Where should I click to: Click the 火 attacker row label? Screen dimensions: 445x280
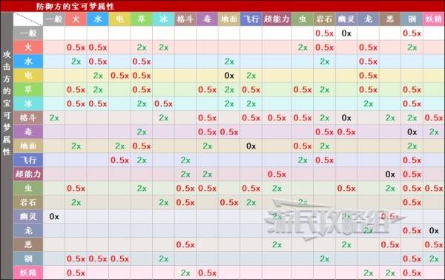click(28, 48)
